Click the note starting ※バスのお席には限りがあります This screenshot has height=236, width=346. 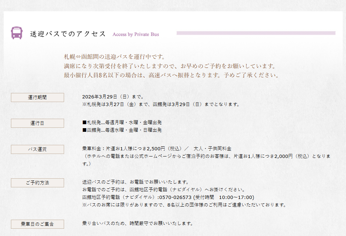(184, 205)
